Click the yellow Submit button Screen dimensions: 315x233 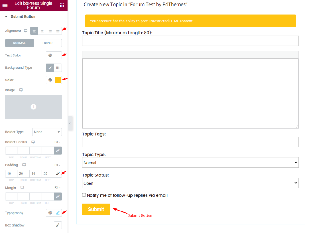pos(96,209)
